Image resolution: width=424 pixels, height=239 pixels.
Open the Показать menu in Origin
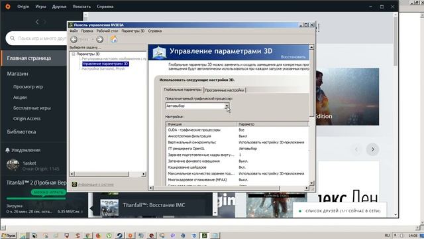81,7
